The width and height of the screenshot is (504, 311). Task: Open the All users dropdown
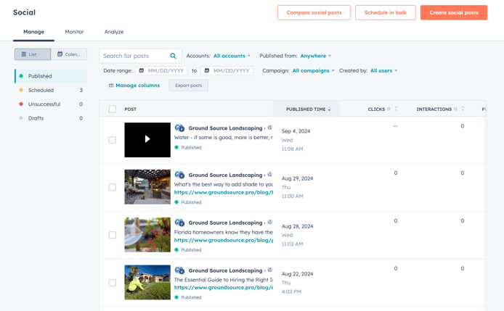(383, 70)
